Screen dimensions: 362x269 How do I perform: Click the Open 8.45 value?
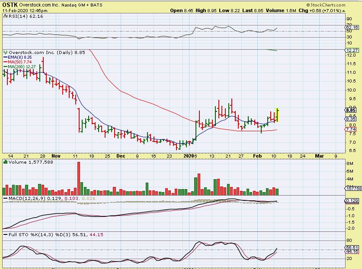pos(182,10)
